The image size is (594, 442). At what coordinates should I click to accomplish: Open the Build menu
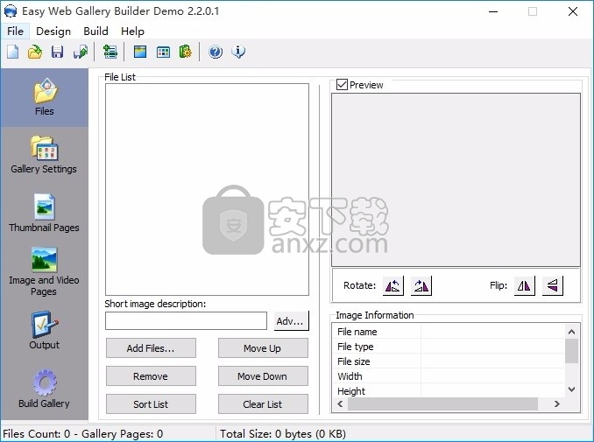95,31
